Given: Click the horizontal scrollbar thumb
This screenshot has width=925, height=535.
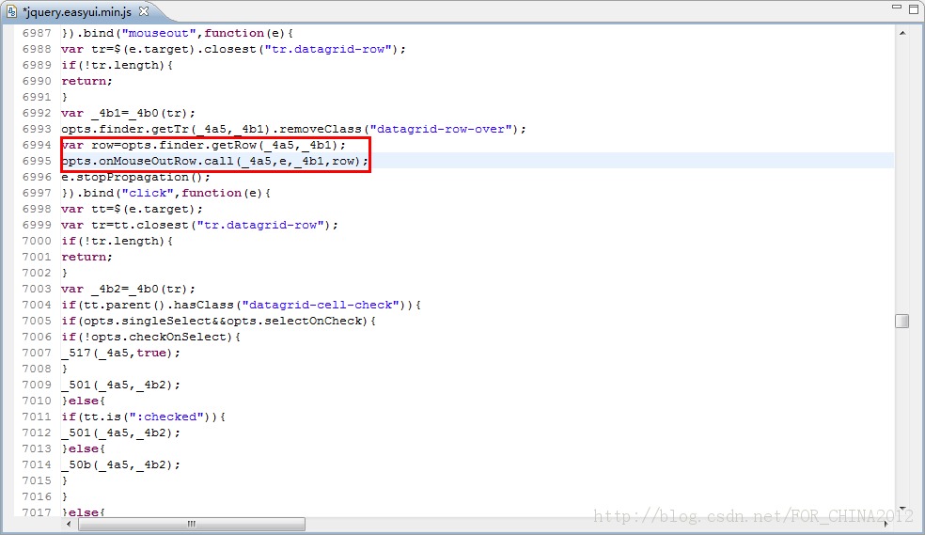Looking at the screenshot, I should [192, 524].
